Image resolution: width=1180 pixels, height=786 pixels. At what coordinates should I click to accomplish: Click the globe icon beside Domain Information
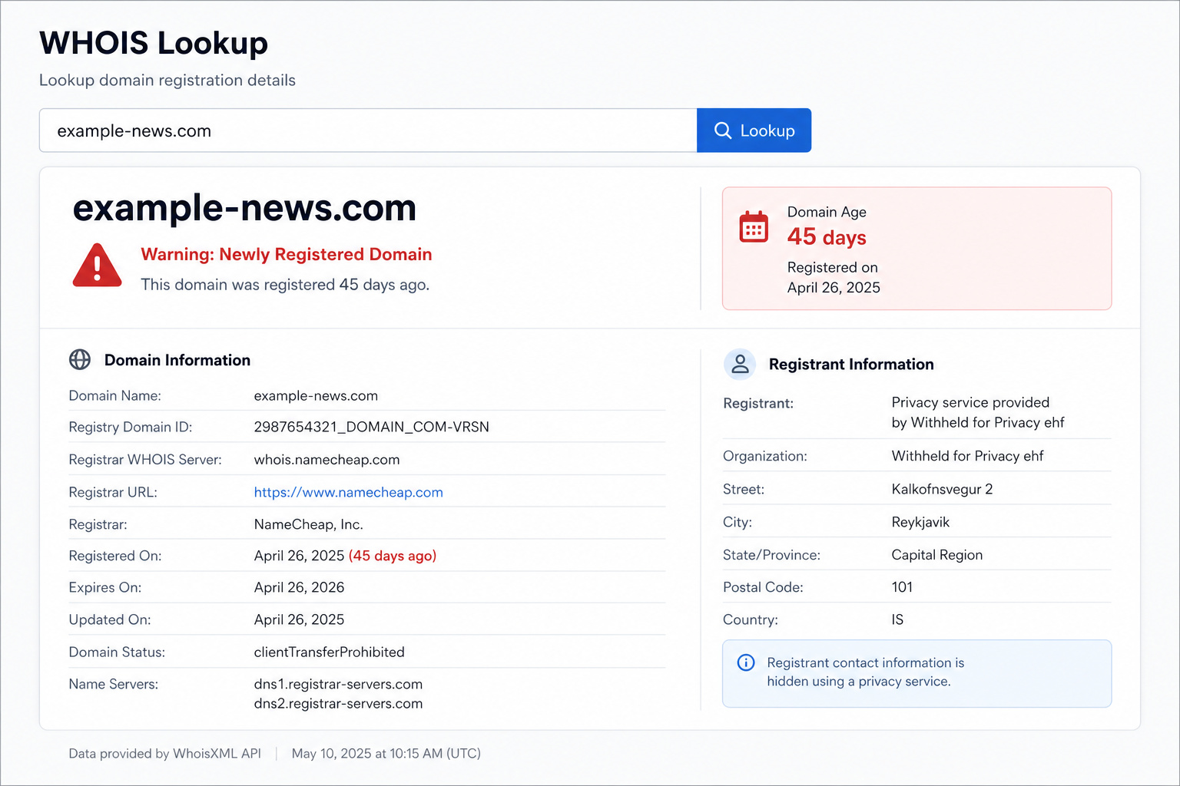80,359
